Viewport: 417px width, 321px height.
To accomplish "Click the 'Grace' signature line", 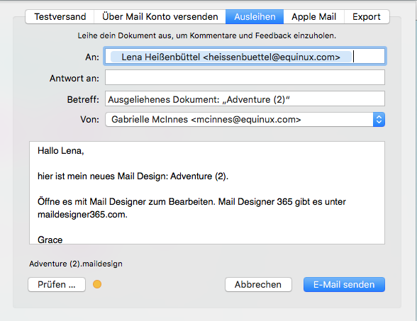I will 50,240.
